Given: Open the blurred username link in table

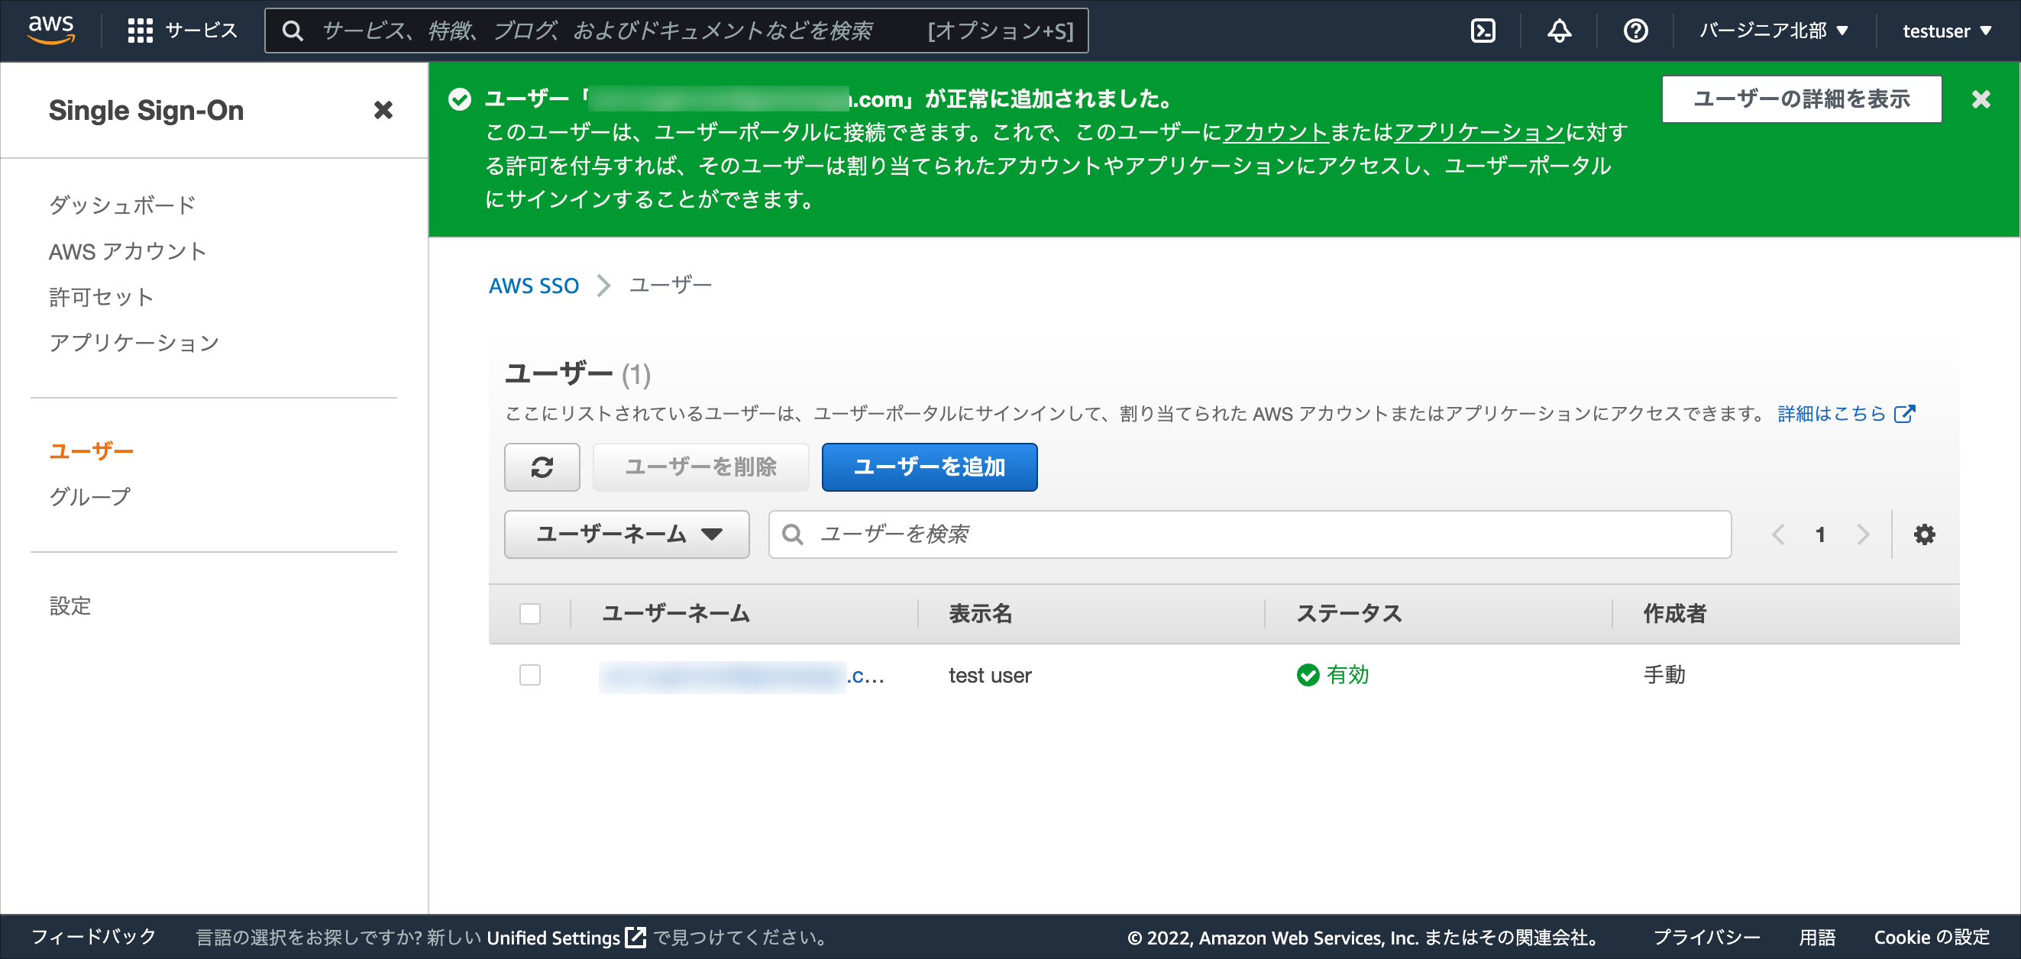Looking at the screenshot, I should tap(742, 675).
